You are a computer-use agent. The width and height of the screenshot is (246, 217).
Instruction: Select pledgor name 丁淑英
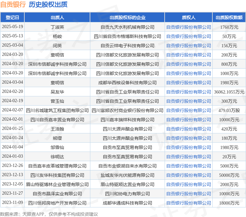[x=57, y=27]
